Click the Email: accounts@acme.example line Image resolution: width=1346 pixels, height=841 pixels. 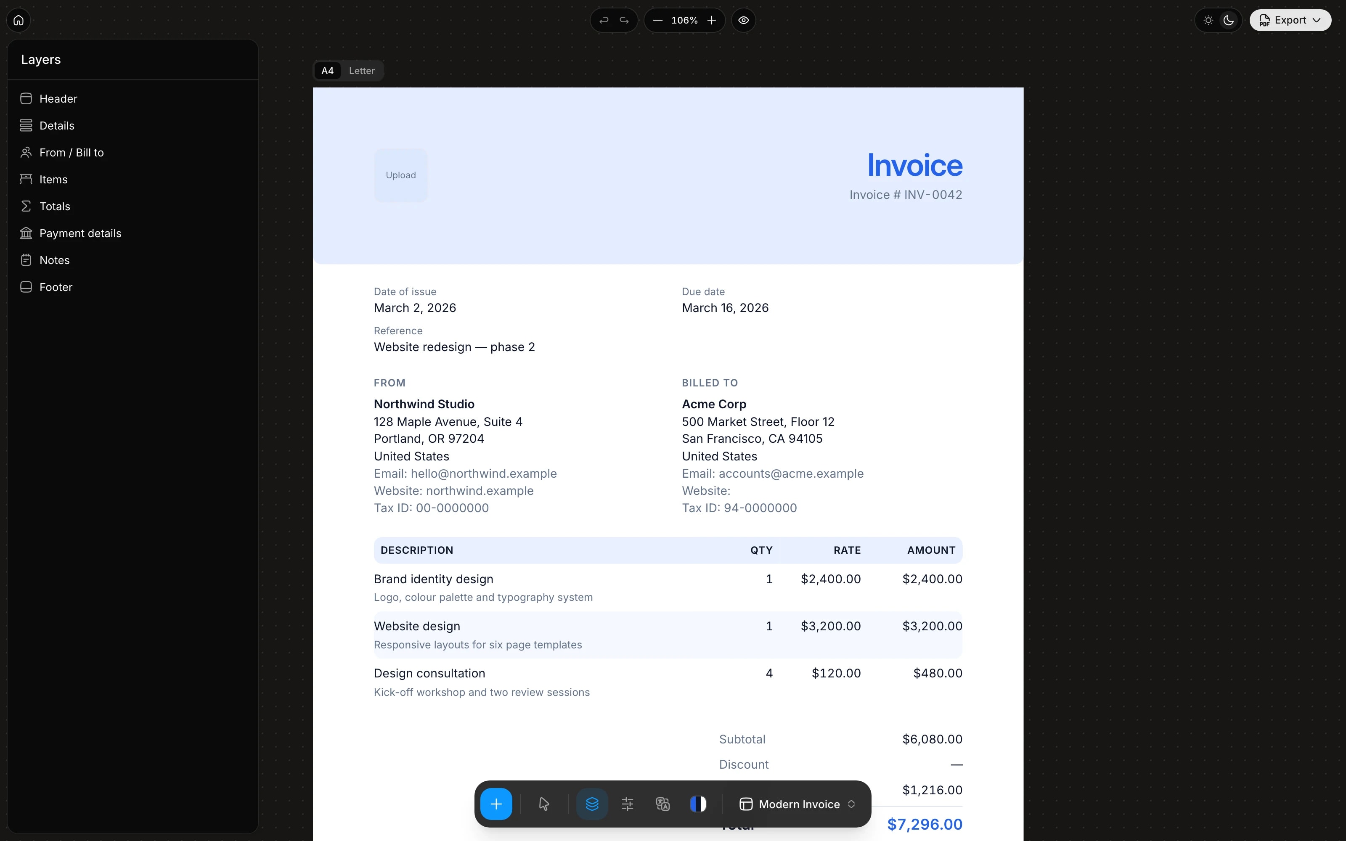pos(773,474)
